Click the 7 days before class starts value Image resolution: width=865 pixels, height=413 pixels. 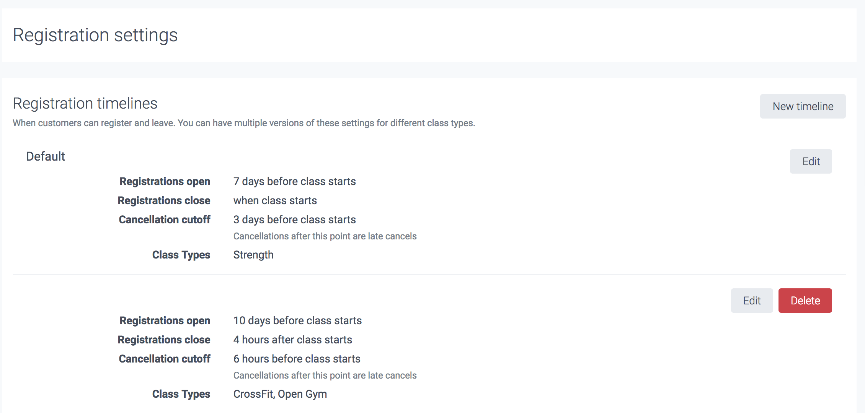pos(294,181)
